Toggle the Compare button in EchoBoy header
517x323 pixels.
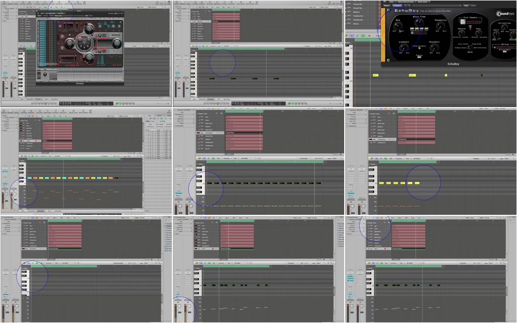tap(397, 6)
